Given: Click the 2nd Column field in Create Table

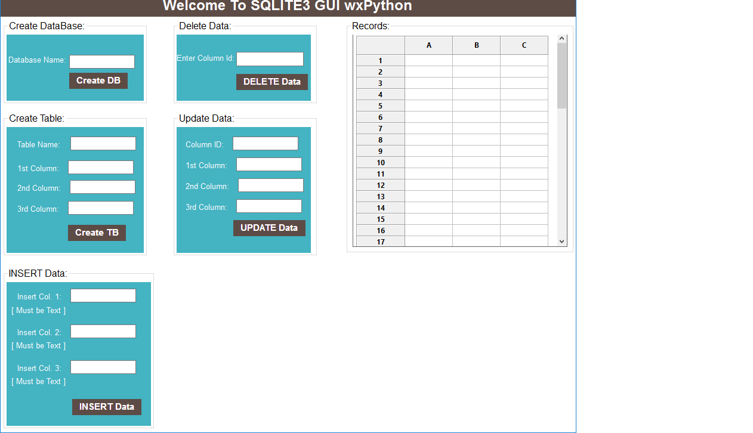Looking at the screenshot, I should tap(102, 187).
